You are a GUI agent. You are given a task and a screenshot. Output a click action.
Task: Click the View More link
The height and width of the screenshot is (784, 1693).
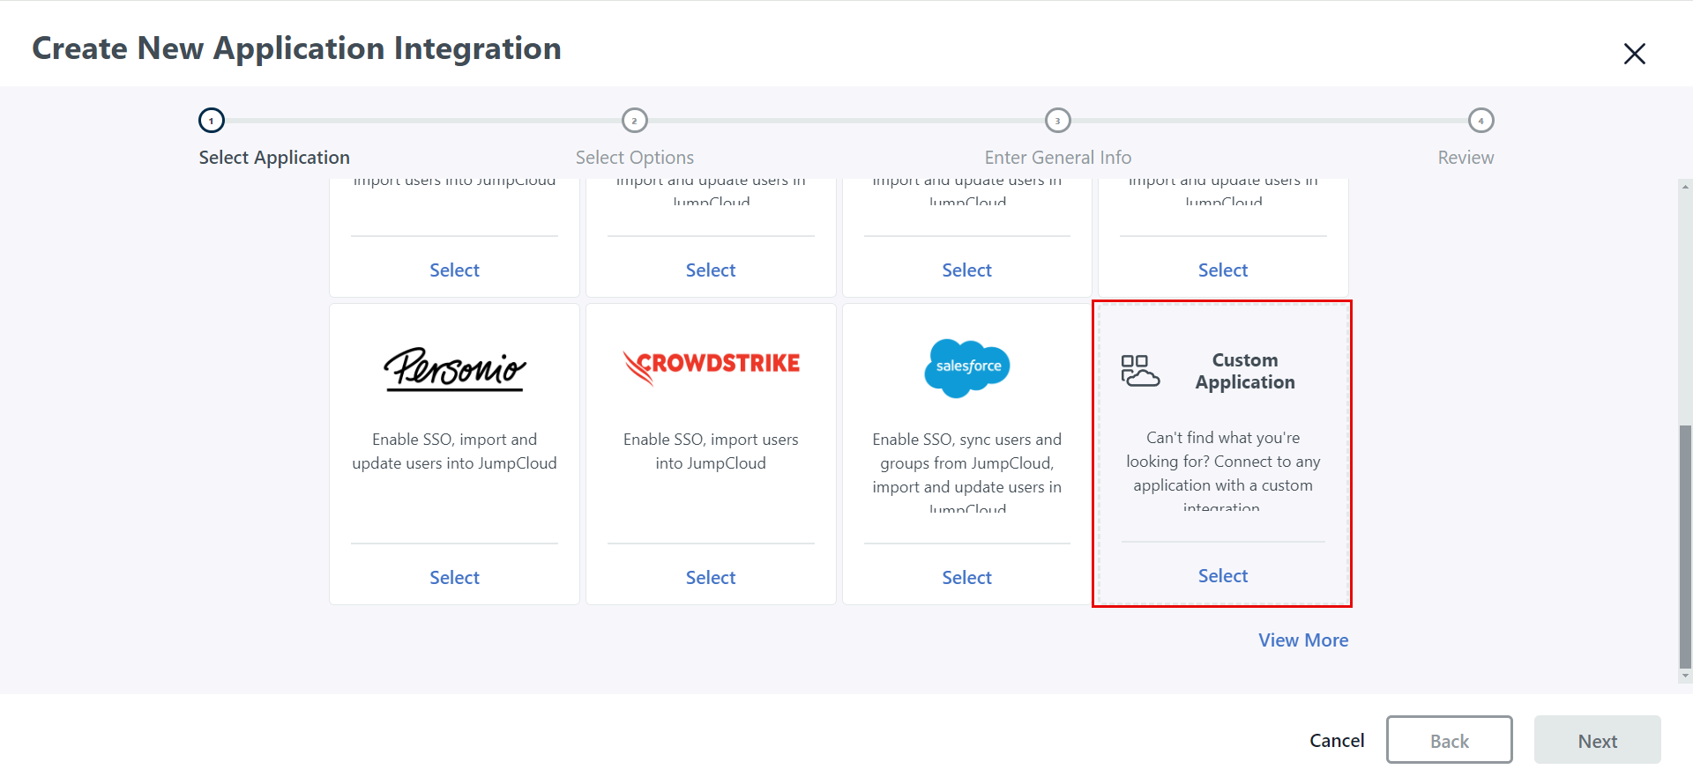tap(1302, 640)
